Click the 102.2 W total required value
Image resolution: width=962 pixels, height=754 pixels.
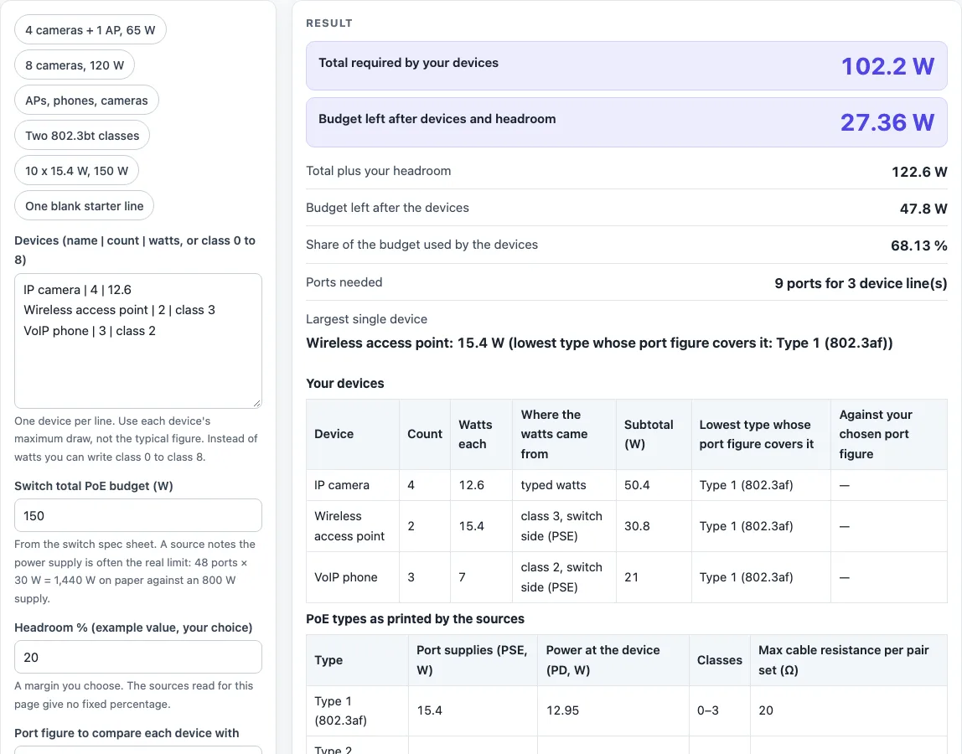(887, 66)
